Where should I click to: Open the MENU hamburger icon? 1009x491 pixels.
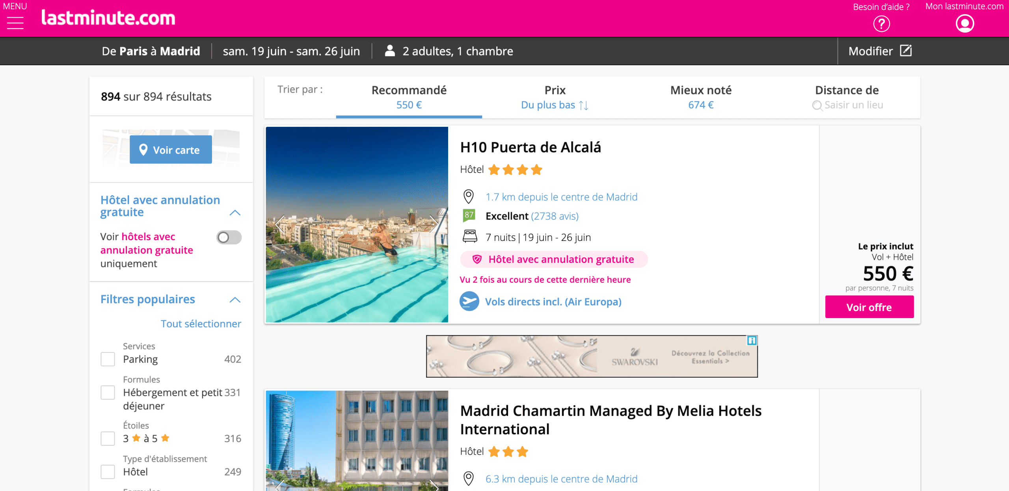point(15,22)
